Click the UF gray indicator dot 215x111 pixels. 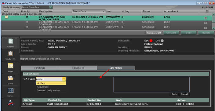pyautogui.click(x=162, y=41)
